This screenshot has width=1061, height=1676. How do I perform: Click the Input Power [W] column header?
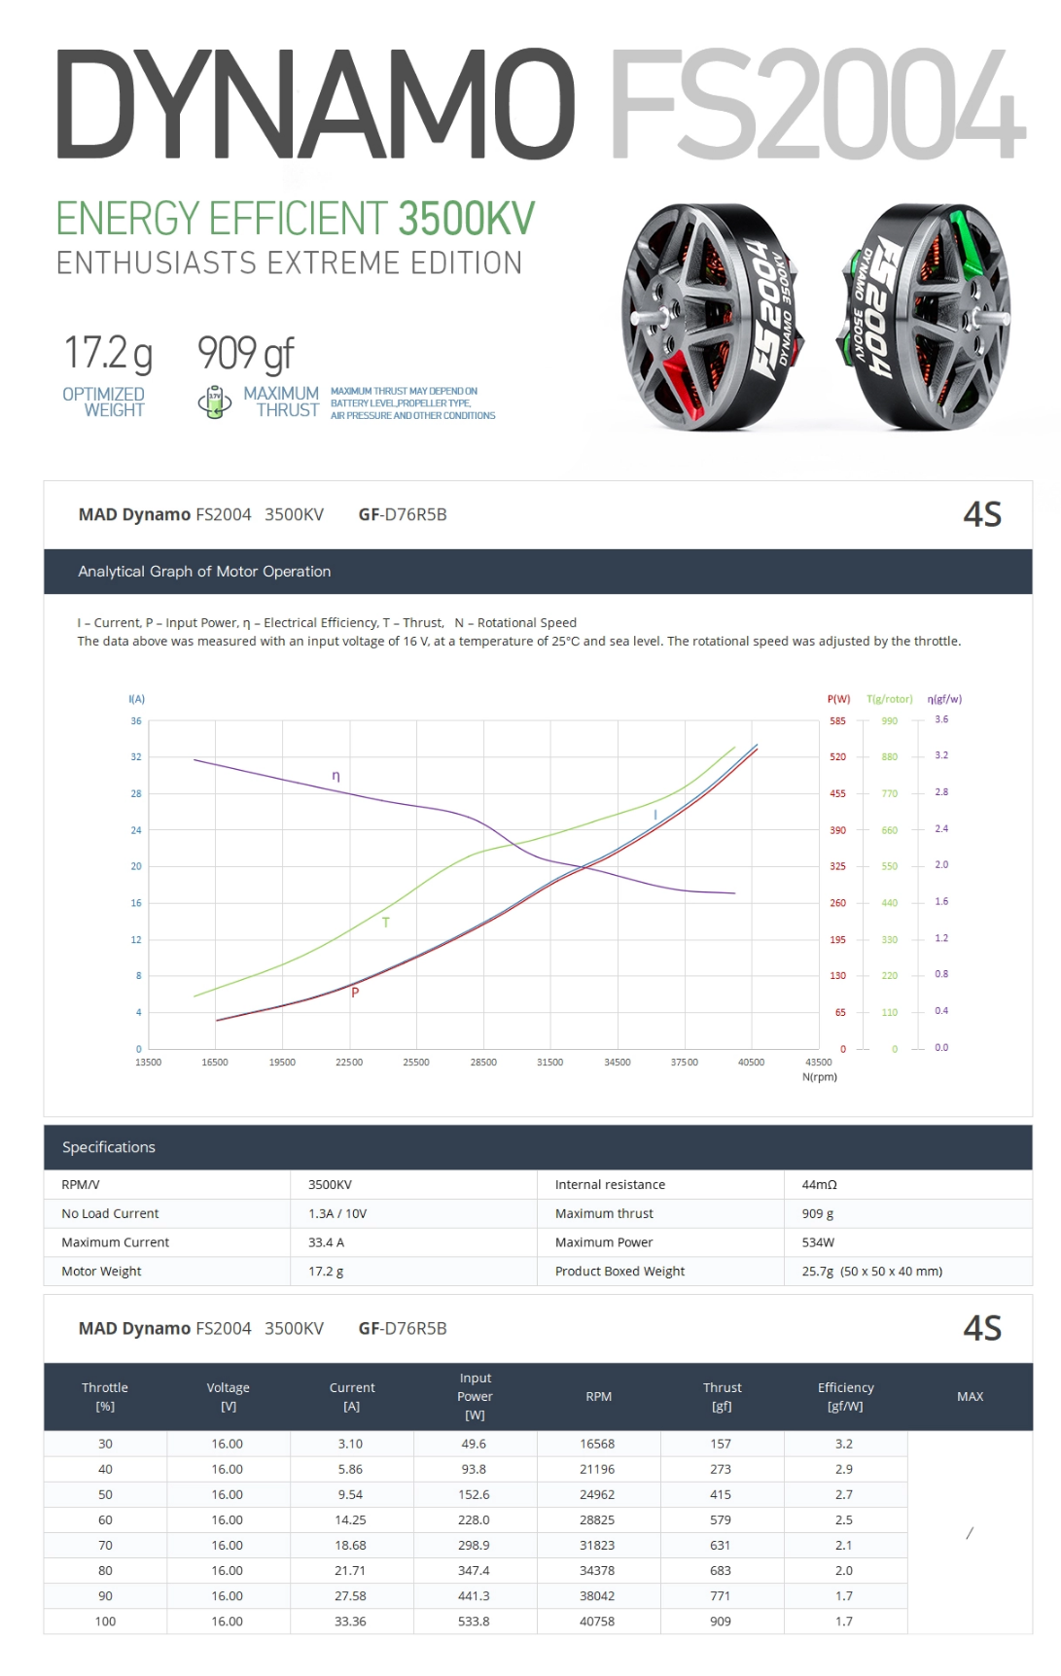476,1397
